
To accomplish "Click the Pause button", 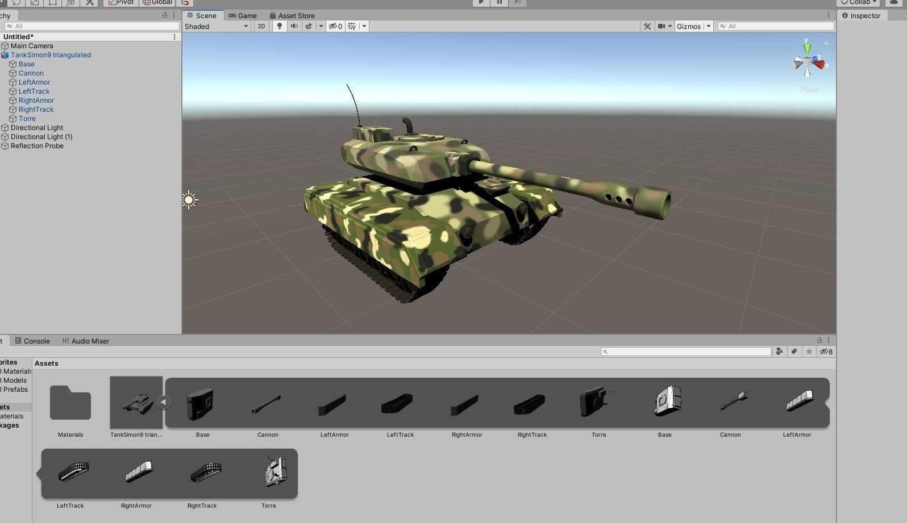I will tap(500, 2).
